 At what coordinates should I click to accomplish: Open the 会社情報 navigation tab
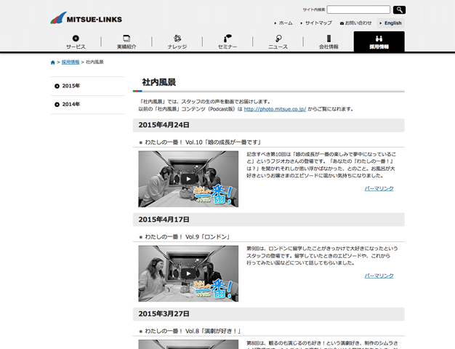pos(329,42)
